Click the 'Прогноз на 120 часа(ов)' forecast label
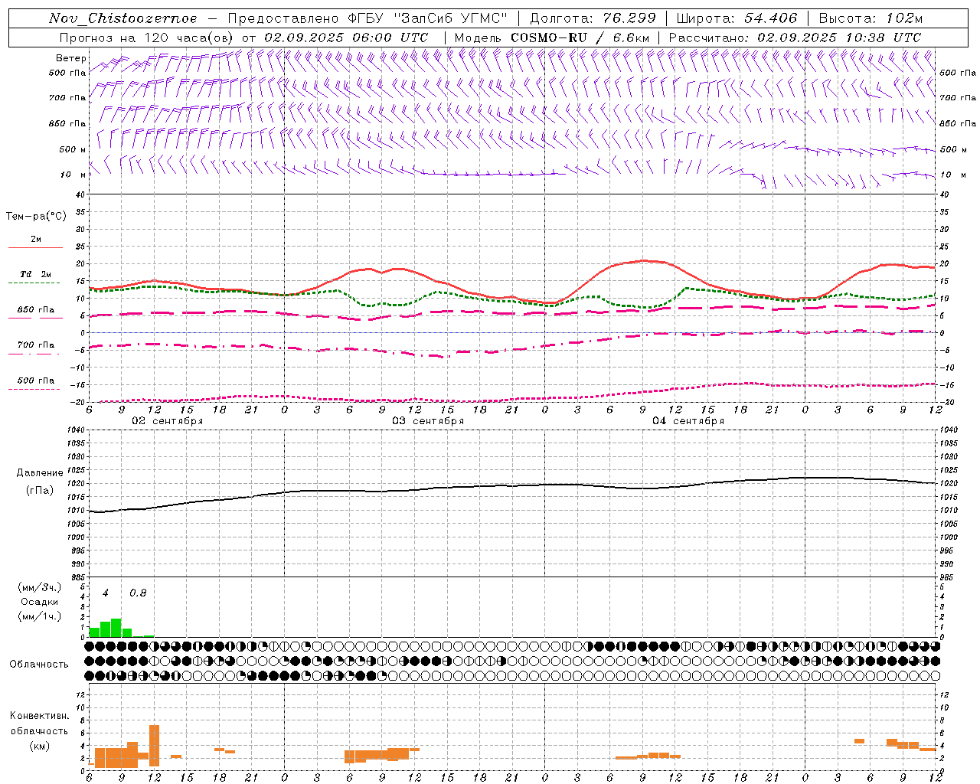 point(148,38)
